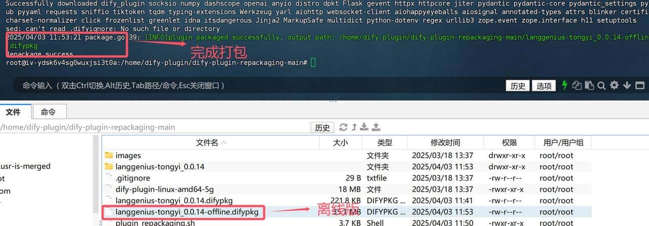Select the langgenius-tongyi_0.0.14.difypkg file name
Image resolution: width=649 pixels, height=226 pixels.
coord(174,201)
